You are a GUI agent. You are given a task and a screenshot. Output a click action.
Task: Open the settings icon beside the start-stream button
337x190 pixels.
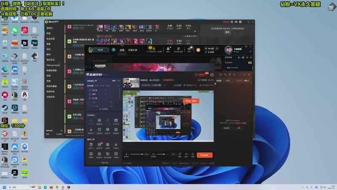(x=193, y=154)
